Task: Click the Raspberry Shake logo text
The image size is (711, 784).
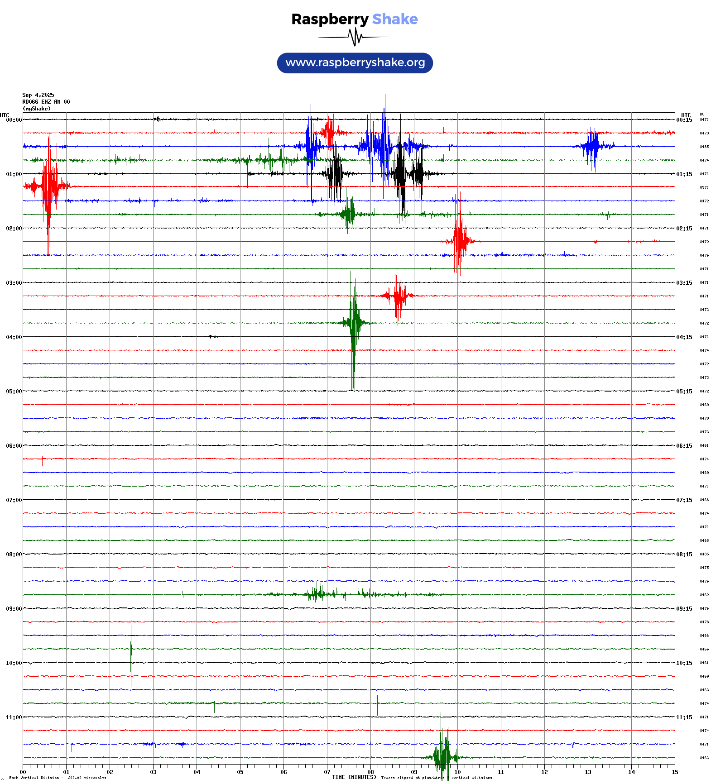Action: (354, 19)
